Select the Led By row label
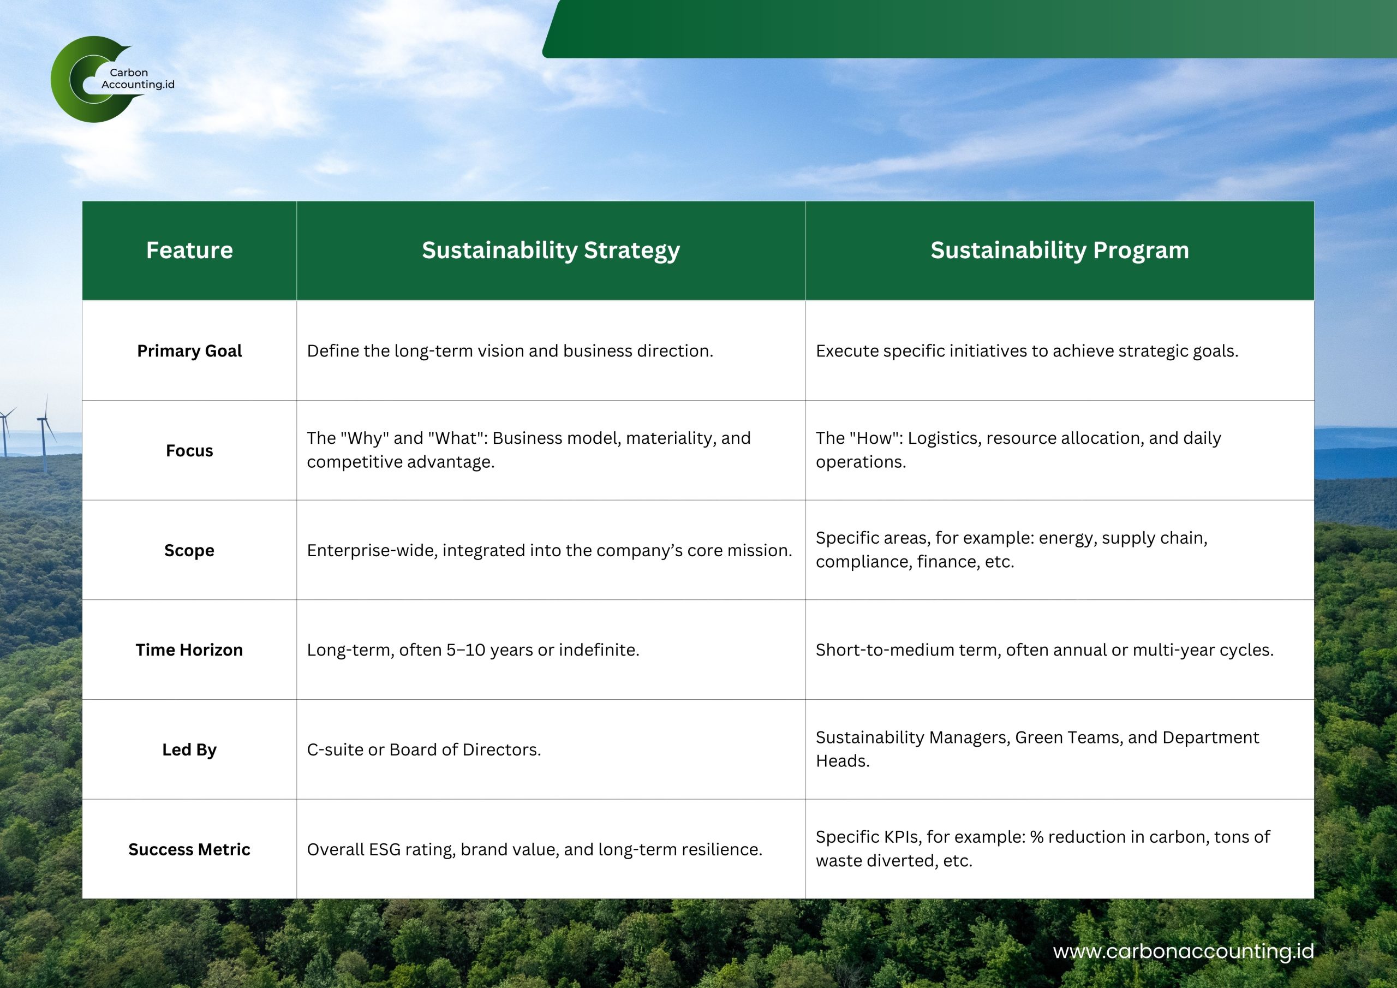The width and height of the screenshot is (1397, 988). (x=189, y=749)
